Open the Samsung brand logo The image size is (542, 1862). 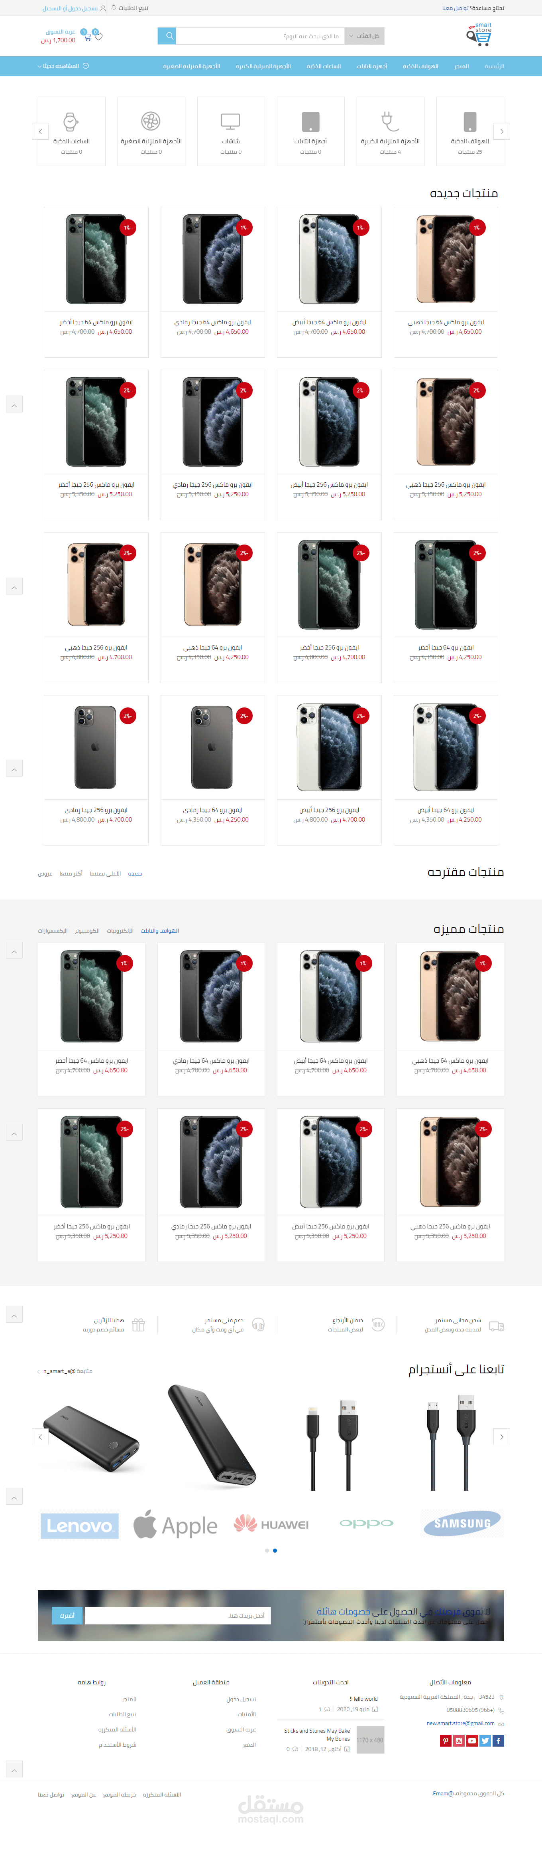[462, 1523]
